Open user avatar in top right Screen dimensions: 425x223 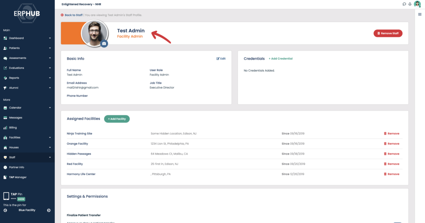417,4
